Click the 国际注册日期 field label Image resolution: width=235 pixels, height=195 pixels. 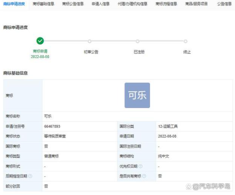(x=130, y=146)
